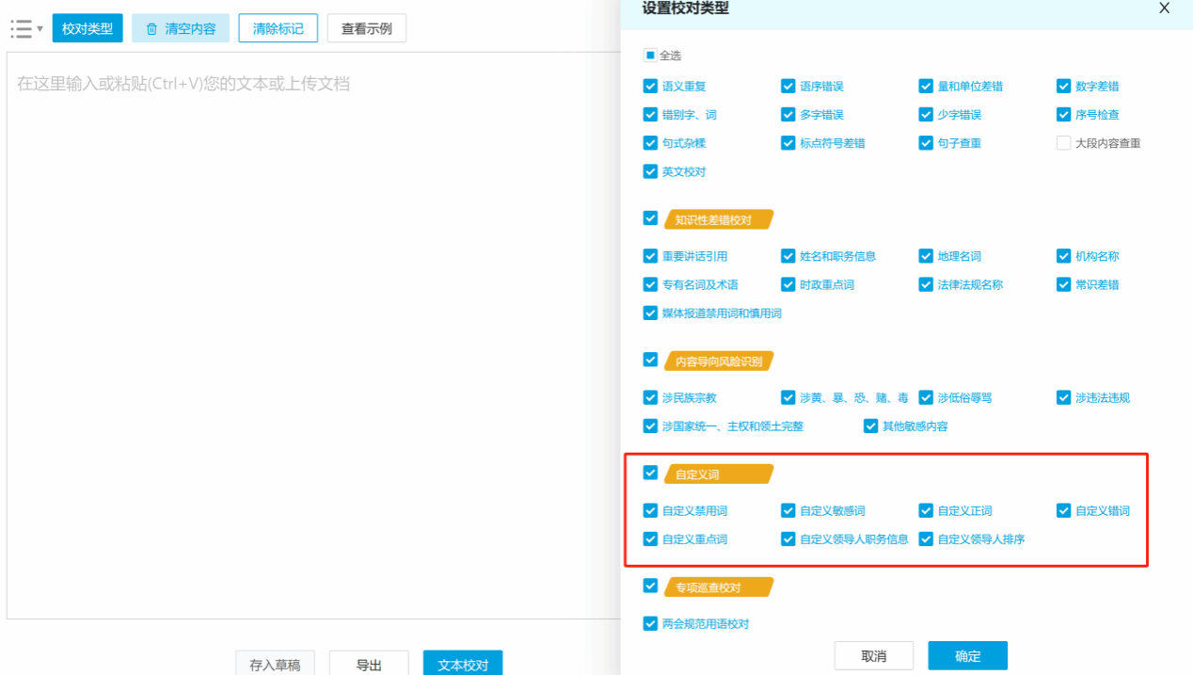Uncheck 少字错误 checkbox
Image resolution: width=1193 pixels, height=675 pixels.
pos(926,115)
